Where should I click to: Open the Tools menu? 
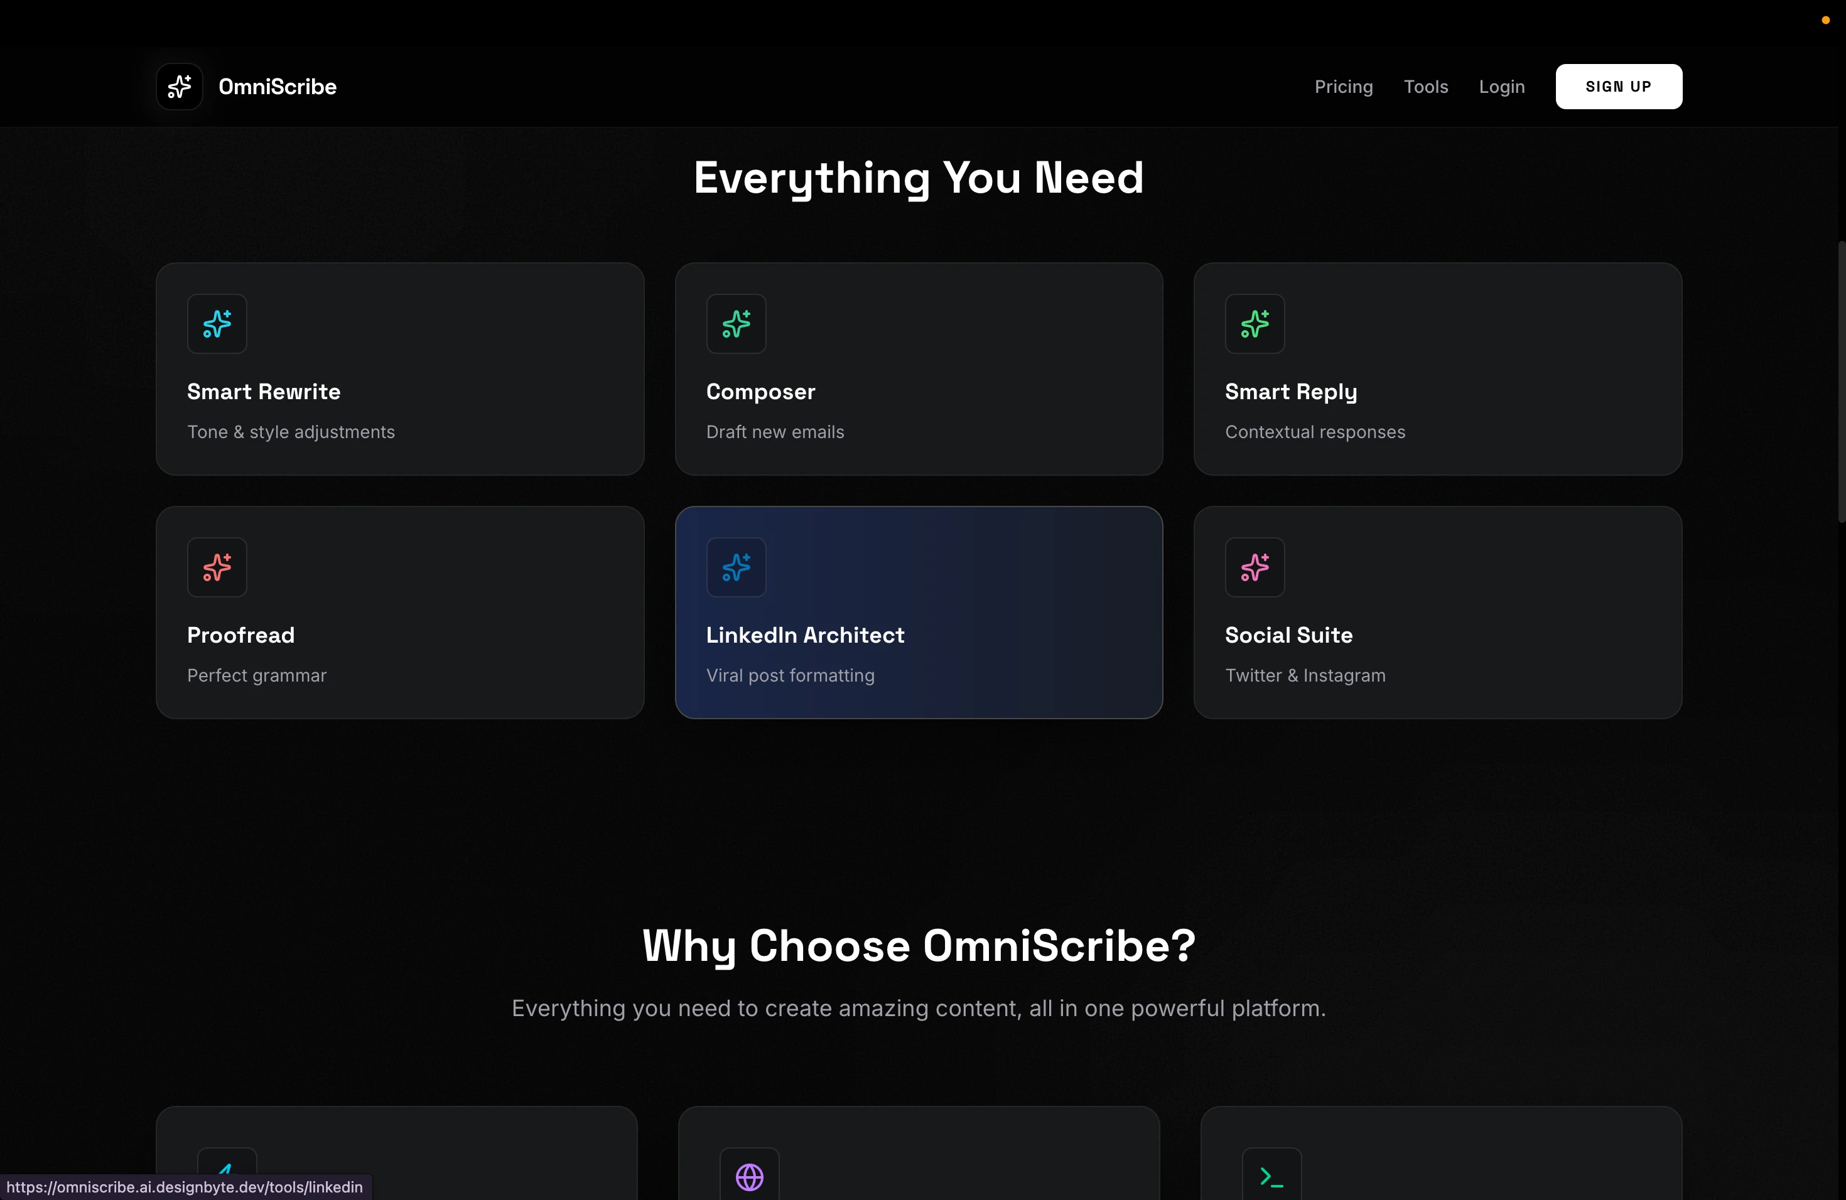1427,87
